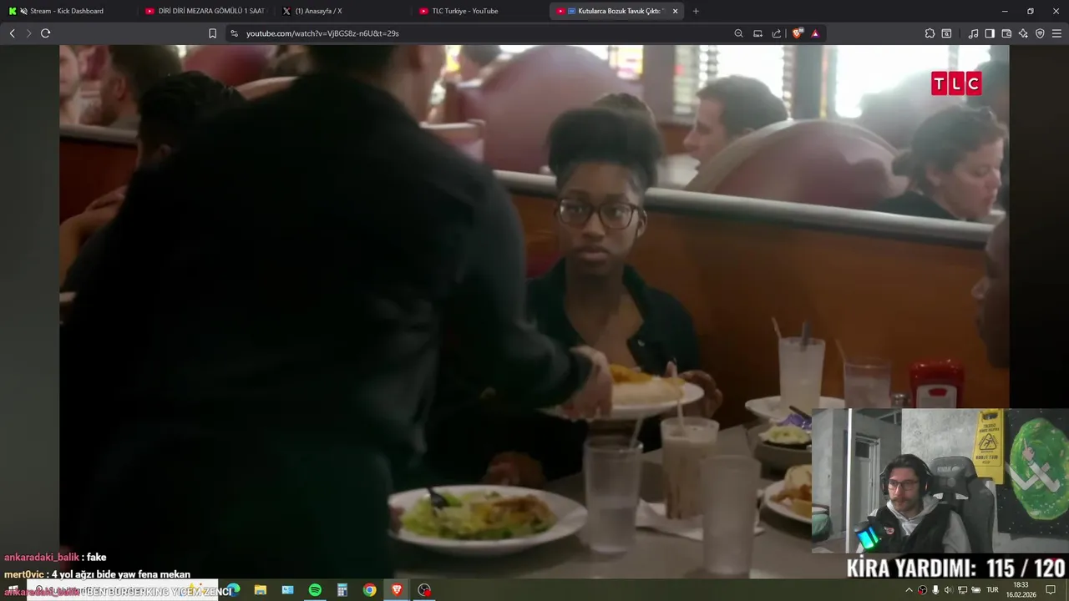This screenshot has width=1069, height=601.
Task: Close the Kutularca Bozuk Tavuk tab
Action: coord(675,11)
